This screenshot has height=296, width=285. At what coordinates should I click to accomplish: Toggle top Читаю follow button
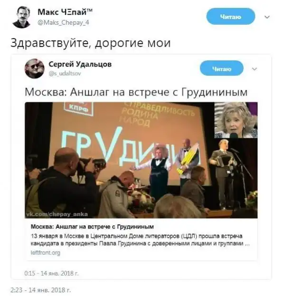pos(231,17)
